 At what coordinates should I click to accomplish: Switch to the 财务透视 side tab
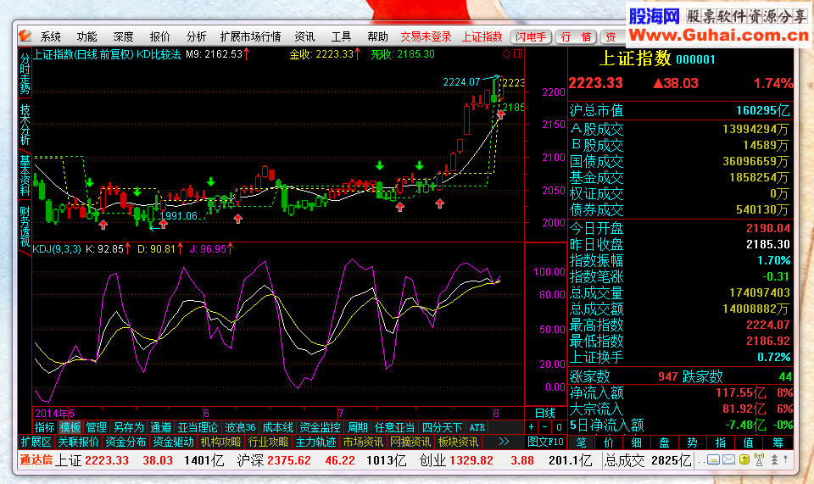tap(25, 226)
